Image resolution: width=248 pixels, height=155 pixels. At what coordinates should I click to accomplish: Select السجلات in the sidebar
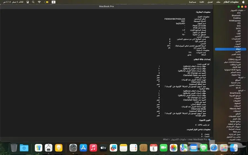(x=237, y=106)
